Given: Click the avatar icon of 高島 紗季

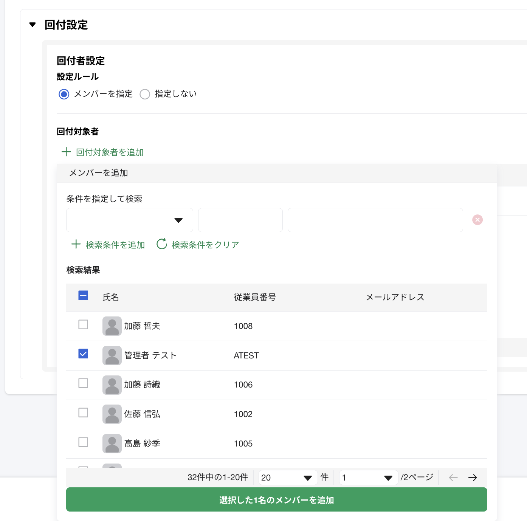Looking at the screenshot, I should [x=112, y=443].
